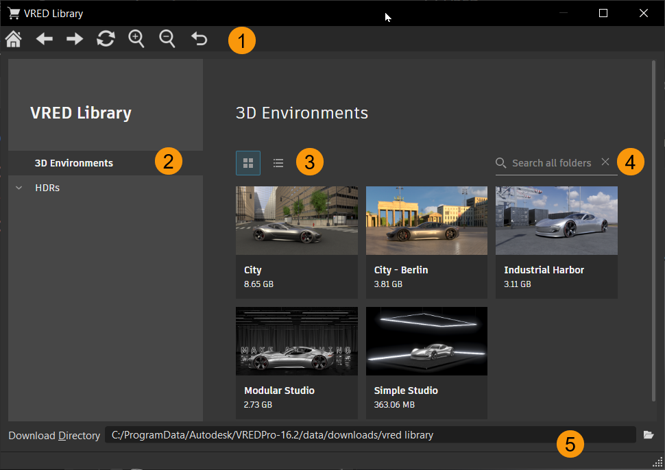Click the Modular Studio title text
The image size is (665, 470).
click(x=280, y=391)
